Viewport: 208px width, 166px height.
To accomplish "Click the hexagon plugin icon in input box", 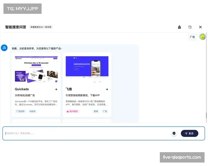I will pos(174,133).
